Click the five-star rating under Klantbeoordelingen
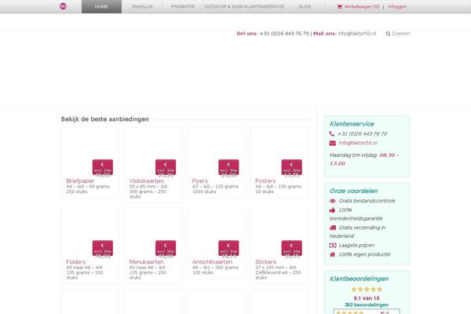Image resolution: width=471 pixels, height=314 pixels. point(367,290)
